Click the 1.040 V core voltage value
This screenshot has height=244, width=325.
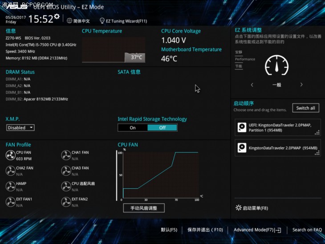tap(174, 40)
